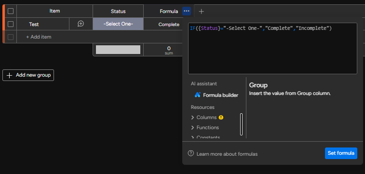Click the Complete formula result cell
Viewport: 365px width, 174px height.
169,24
